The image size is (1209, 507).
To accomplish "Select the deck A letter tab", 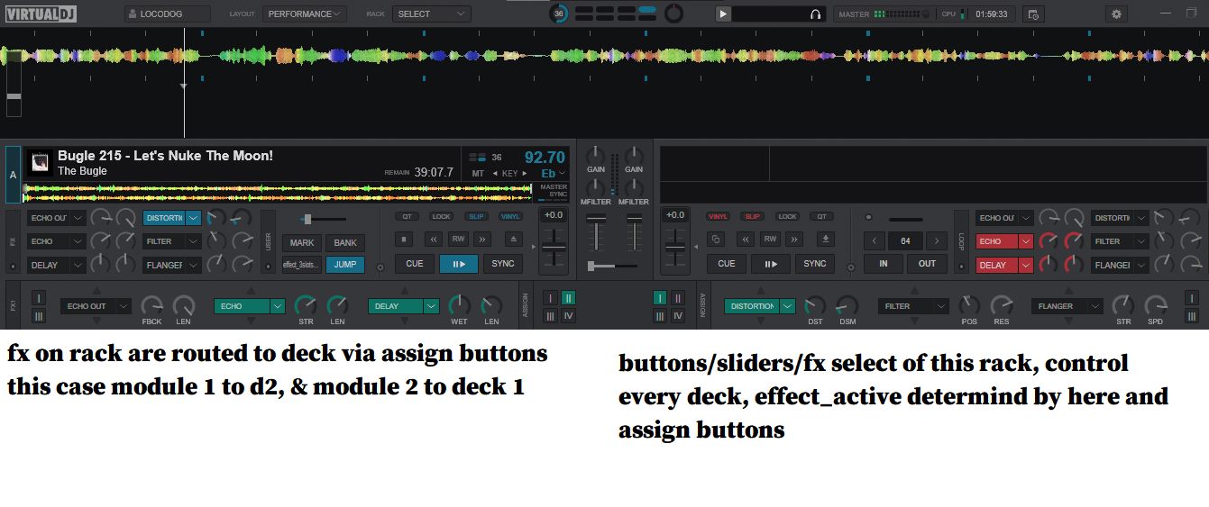I will (x=13, y=174).
